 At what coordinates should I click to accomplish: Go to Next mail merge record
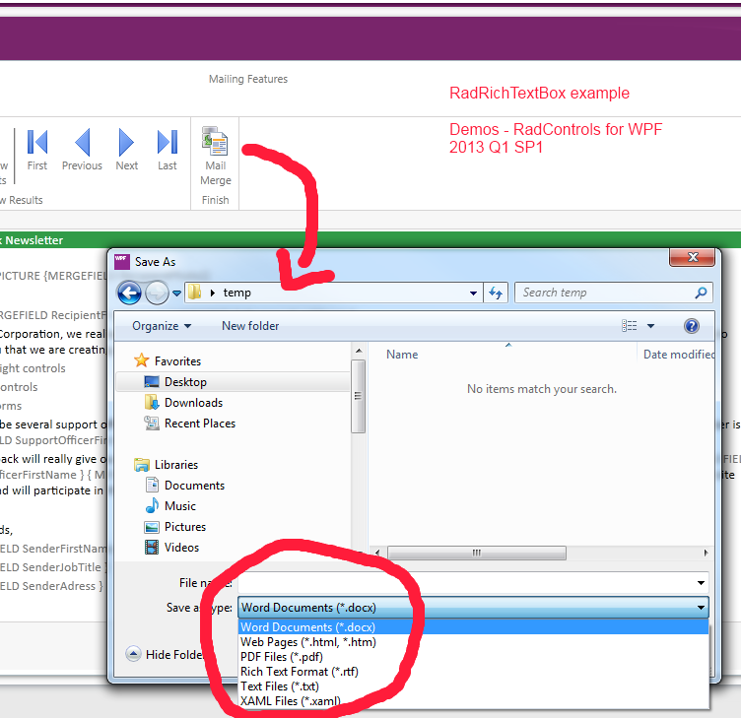point(127,150)
